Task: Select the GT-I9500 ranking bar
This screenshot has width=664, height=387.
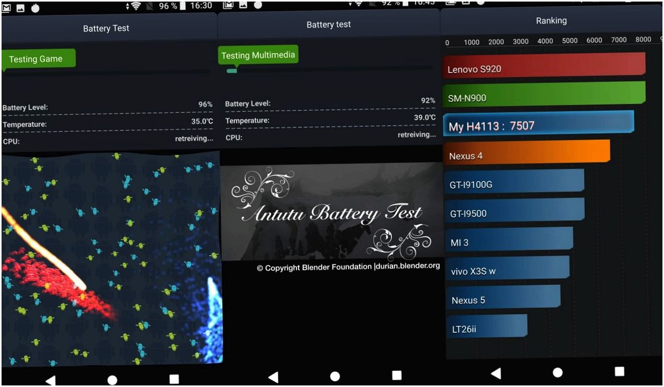Action: coord(515,211)
